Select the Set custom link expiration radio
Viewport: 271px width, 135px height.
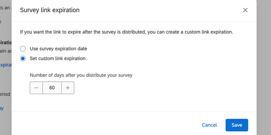[x=23, y=58]
